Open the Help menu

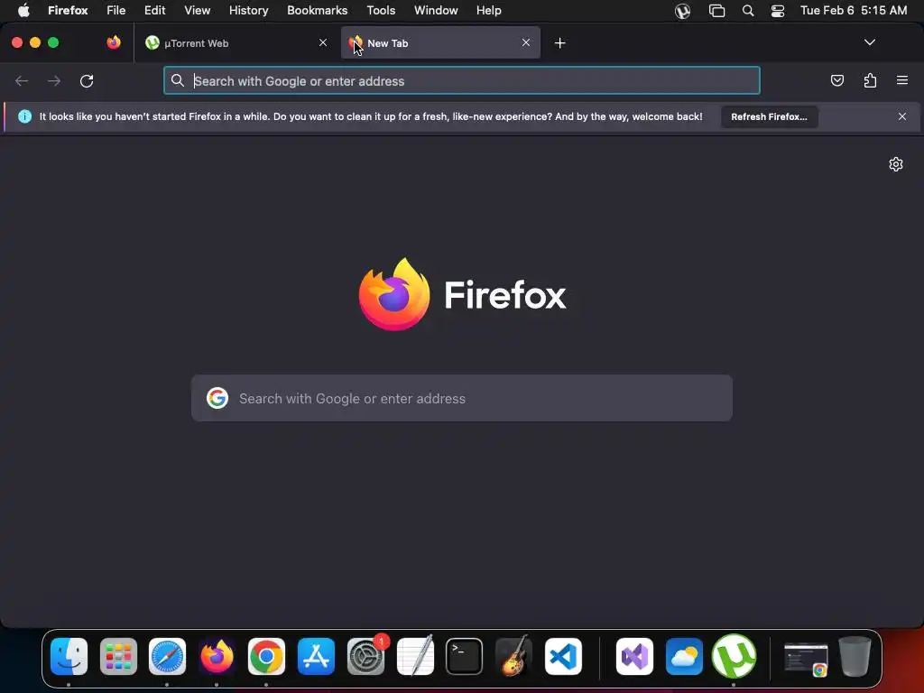coord(488,11)
